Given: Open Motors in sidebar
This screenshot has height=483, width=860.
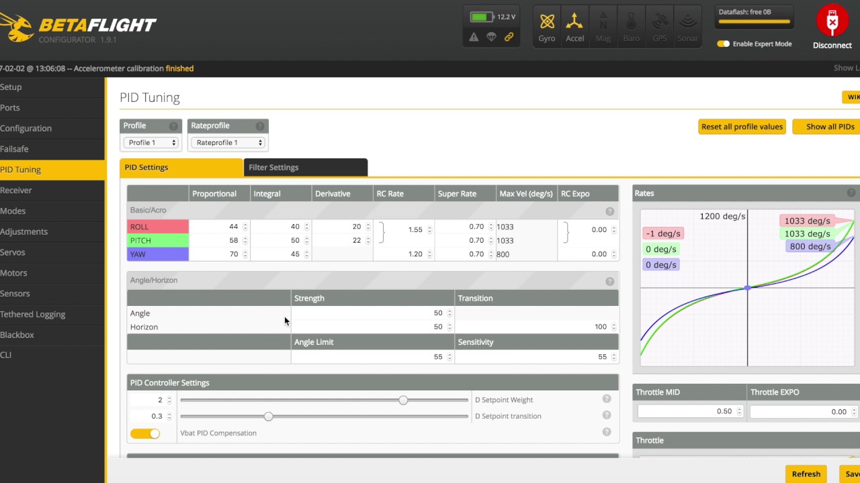Looking at the screenshot, I should pyautogui.click(x=52, y=273).
